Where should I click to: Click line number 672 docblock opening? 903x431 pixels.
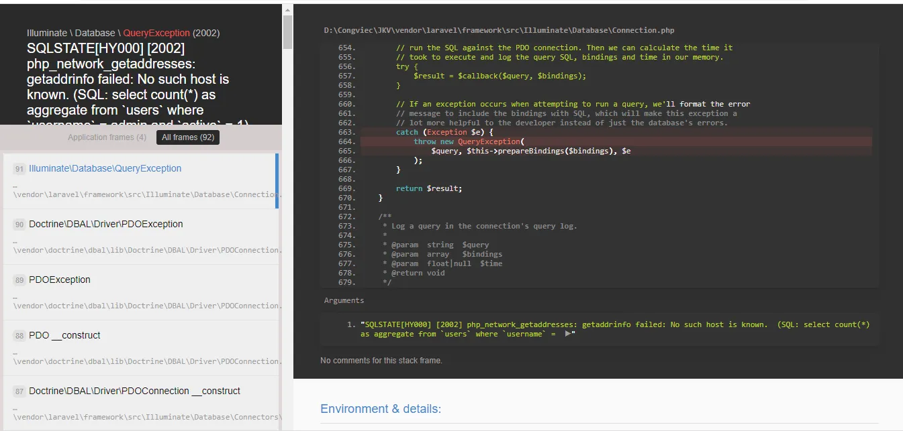(347, 217)
